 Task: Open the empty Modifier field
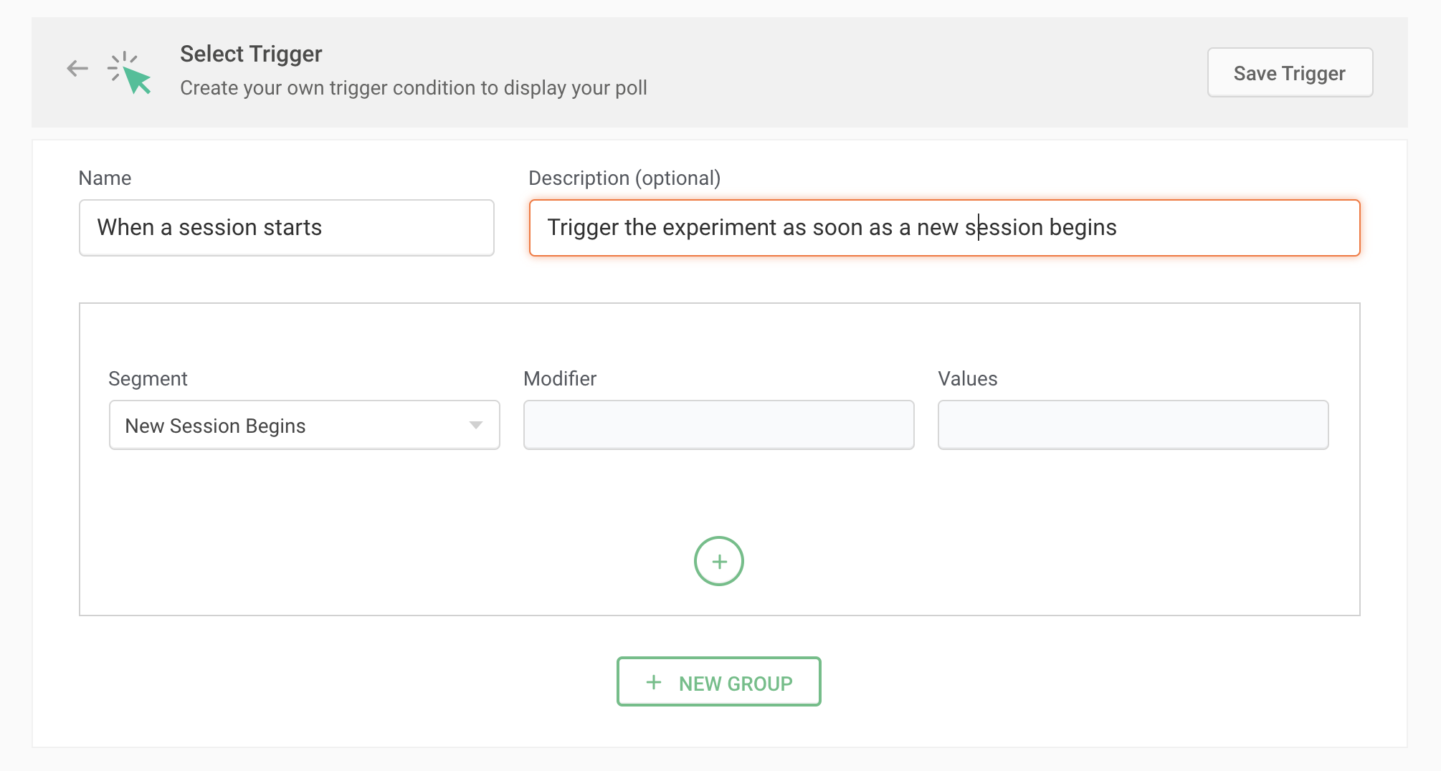tap(718, 426)
